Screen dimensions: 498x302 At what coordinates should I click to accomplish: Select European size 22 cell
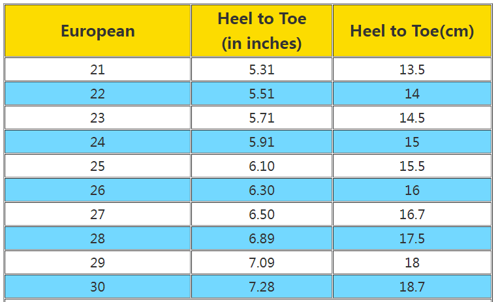[97, 93]
